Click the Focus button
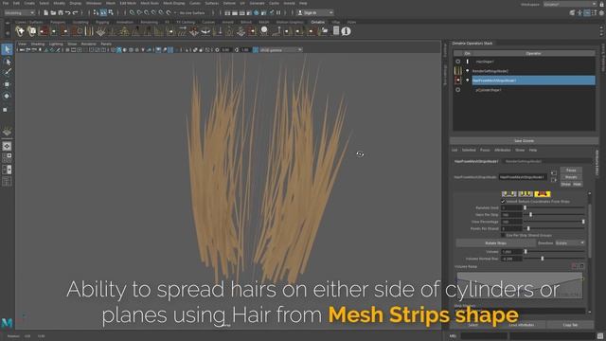Screen dimensions: 606x341 click(x=571, y=170)
